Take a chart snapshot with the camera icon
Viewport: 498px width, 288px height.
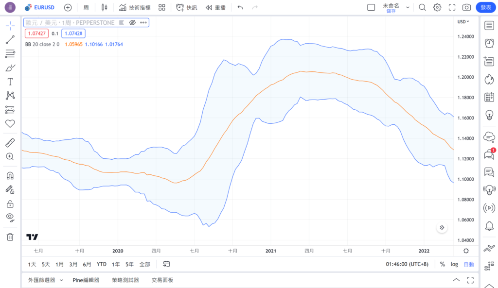point(465,7)
